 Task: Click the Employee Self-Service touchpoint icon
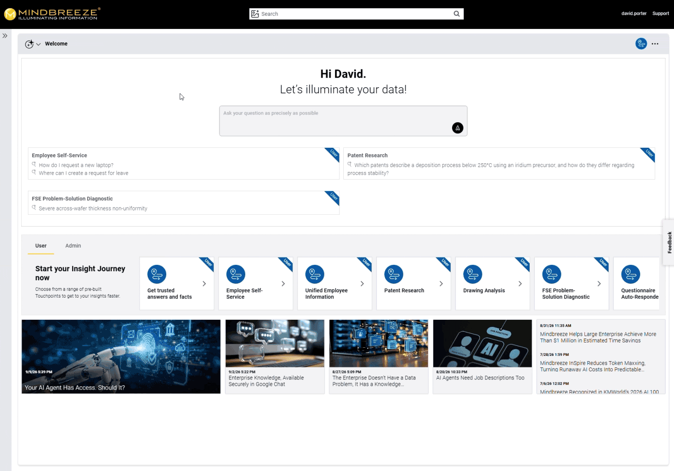click(236, 275)
